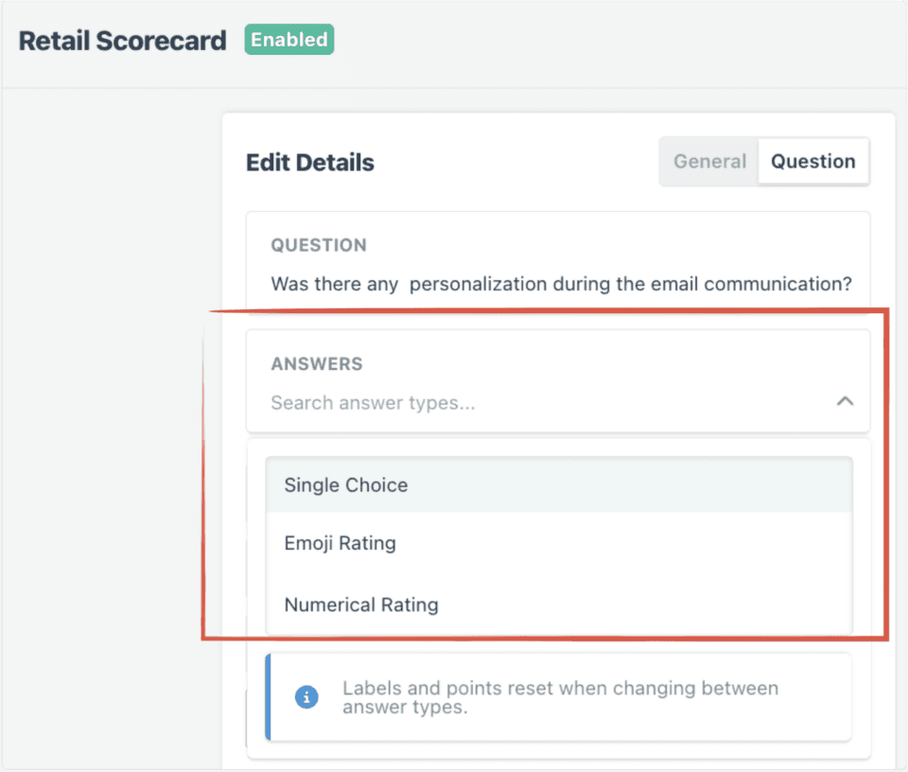Select Single Choice answer type
Screen dimensions: 908x772
559,485
